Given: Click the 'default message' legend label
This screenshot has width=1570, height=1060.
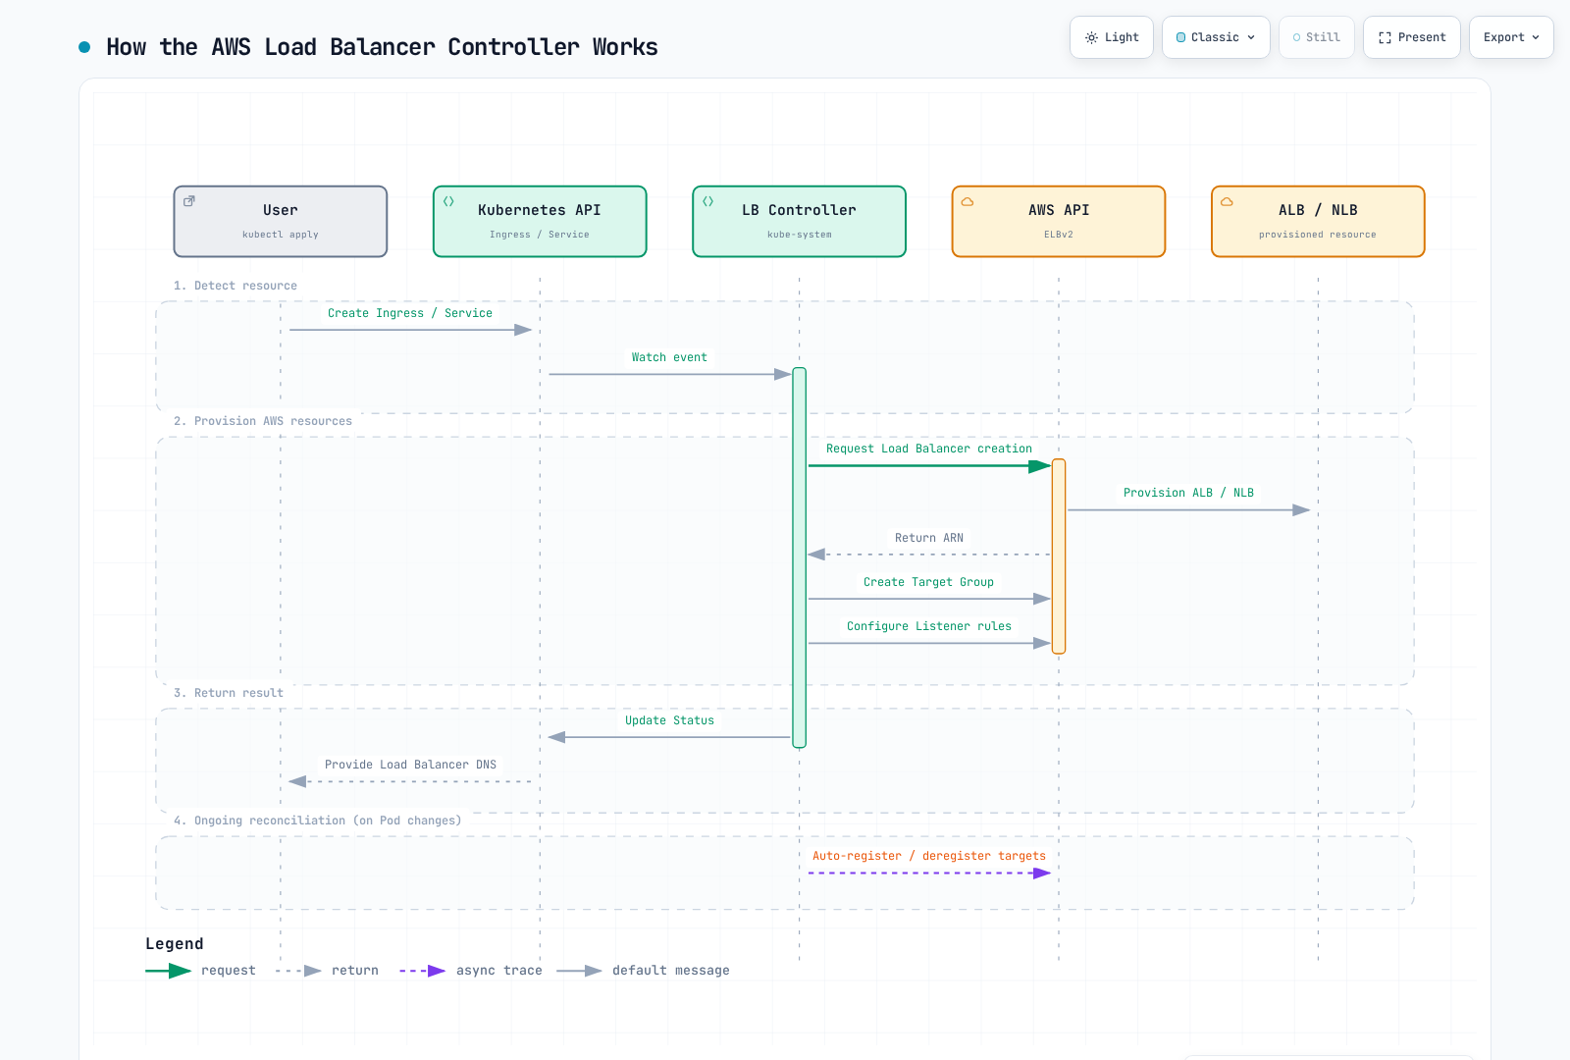Looking at the screenshot, I should 671,971.
